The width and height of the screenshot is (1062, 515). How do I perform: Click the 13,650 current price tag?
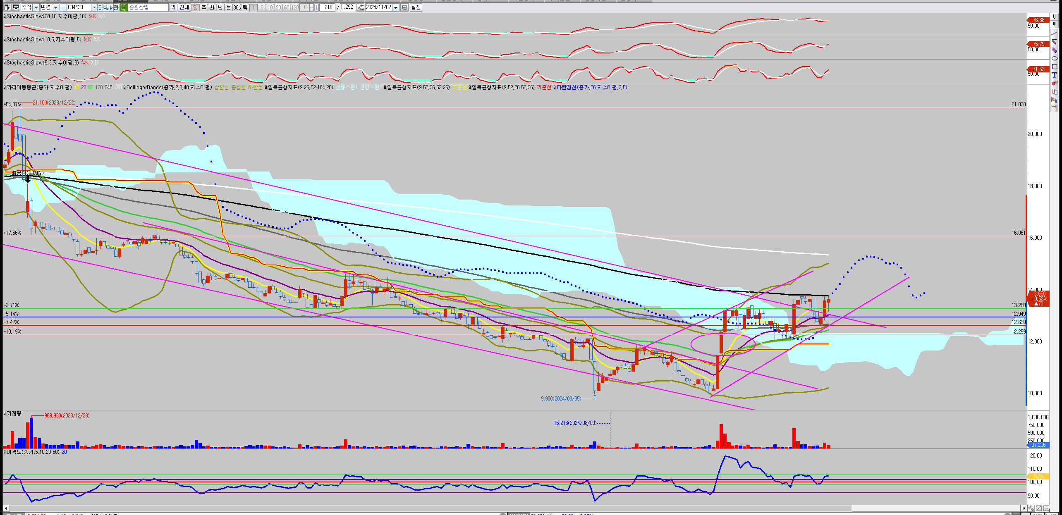click(x=1038, y=298)
